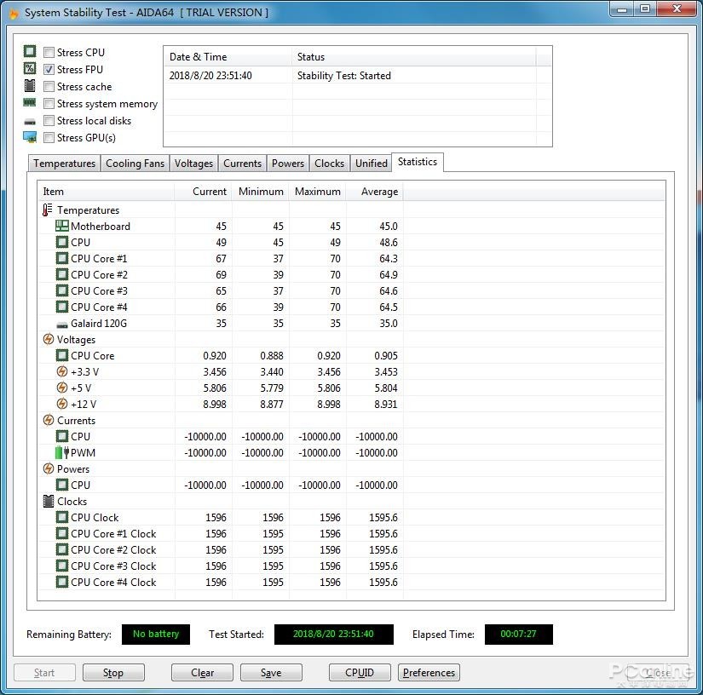This screenshot has height=695, width=703.
Task: Open Preferences
Action: (429, 672)
